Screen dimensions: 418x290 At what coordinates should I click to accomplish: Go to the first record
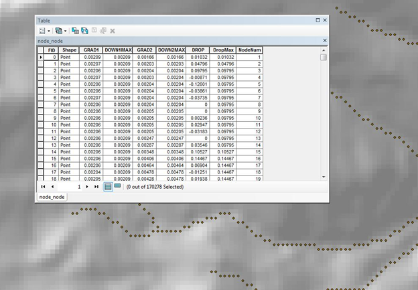point(44,187)
